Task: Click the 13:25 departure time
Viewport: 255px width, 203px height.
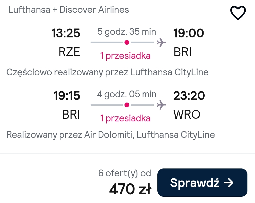Action: [66, 33]
